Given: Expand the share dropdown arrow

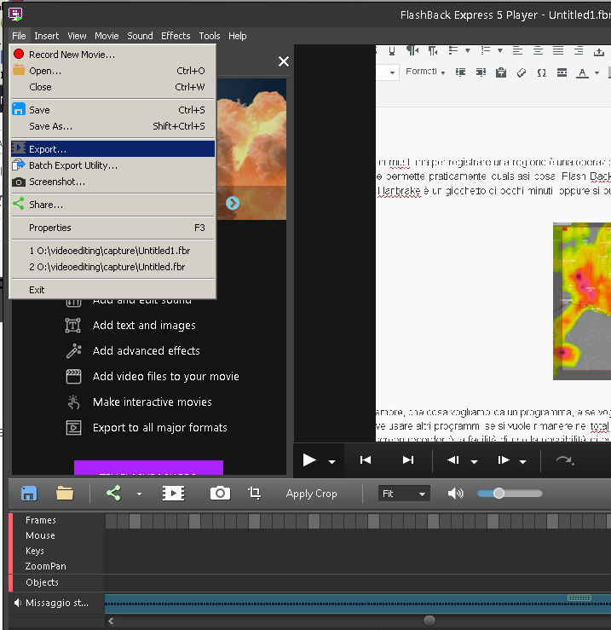Looking at the screenshot, I should pos(139,494).
